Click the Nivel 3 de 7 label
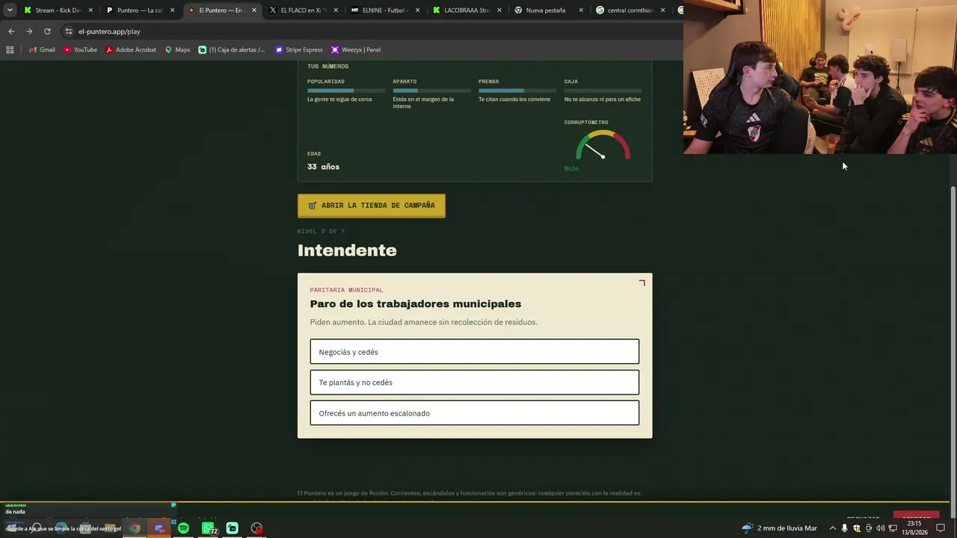957x538 pixels. (x=321, y=231)
